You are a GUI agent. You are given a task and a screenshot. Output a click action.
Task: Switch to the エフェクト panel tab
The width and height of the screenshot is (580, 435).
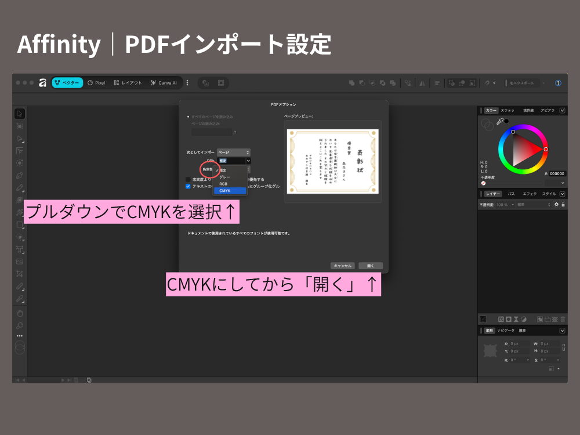click(x=530, y=194)
